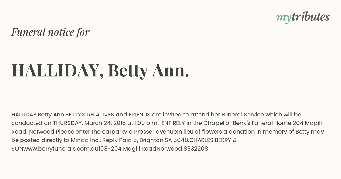
Task: Click the horizontal divider line under the title
Action: pyautogui.click(x=170, y=101)
